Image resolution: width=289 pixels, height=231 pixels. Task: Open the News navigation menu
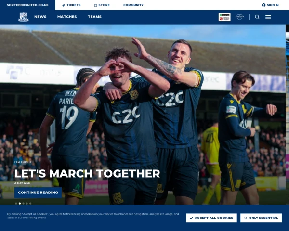point(40,17)
